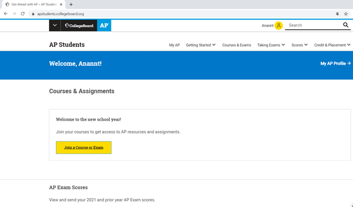Open a new browser tab

[x=71, y=5]
